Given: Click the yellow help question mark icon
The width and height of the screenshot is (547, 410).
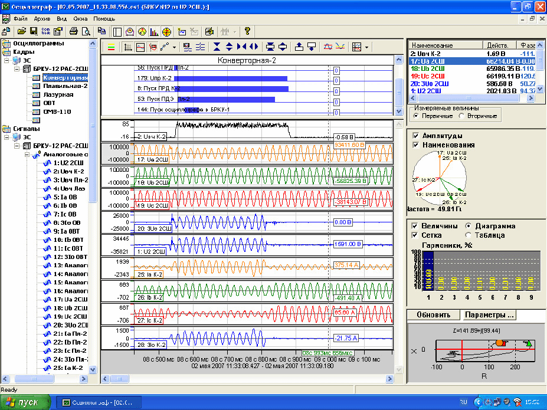Looking at the screenshot, I should 247,31.
